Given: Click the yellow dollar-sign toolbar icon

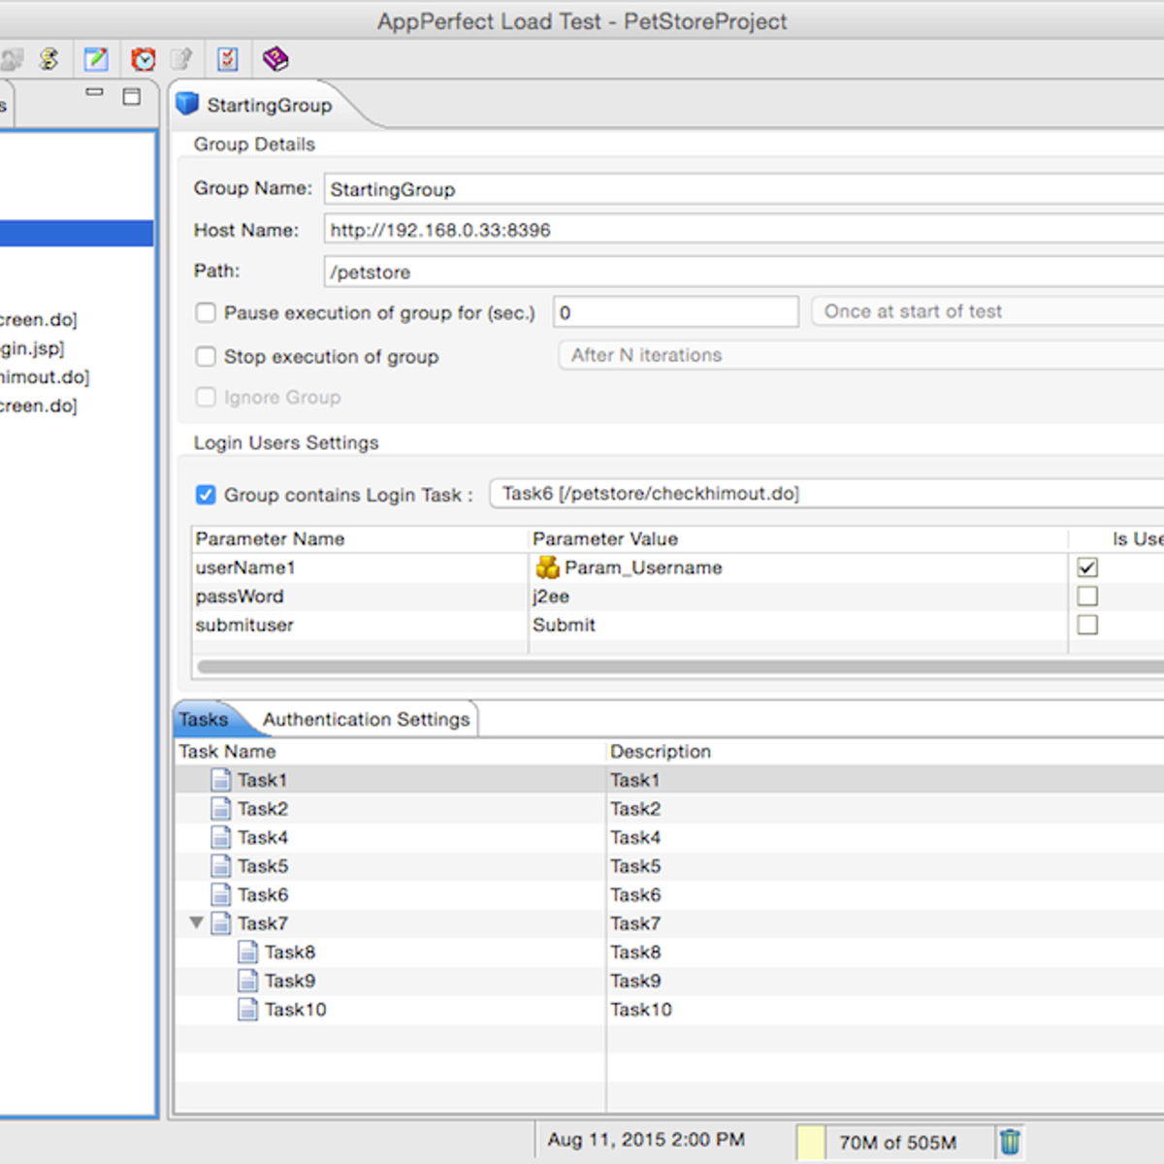Looking at the screenshot, I should point(48,59).
